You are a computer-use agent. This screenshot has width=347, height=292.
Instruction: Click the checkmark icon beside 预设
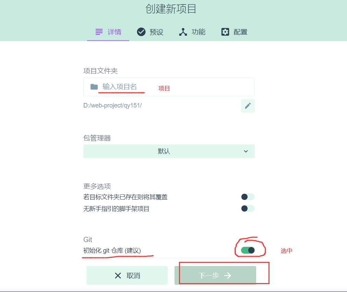[141, 32]
